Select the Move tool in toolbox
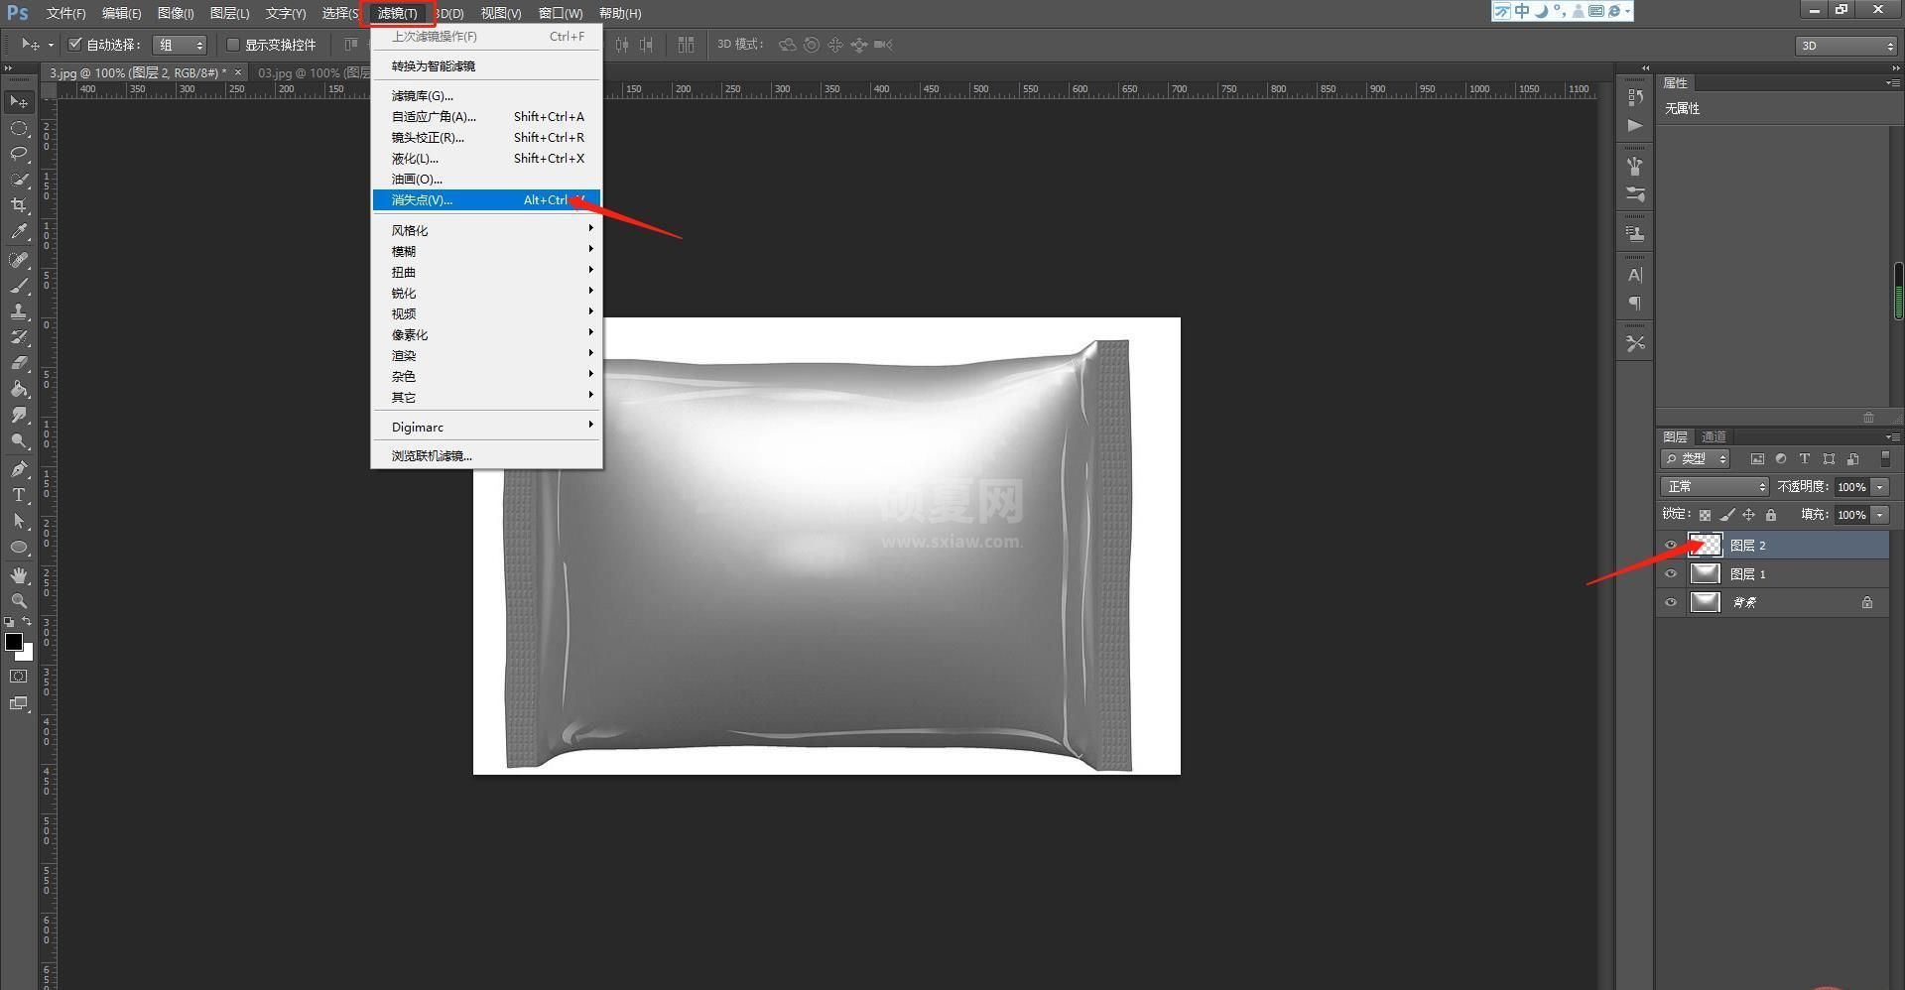 (19, 102)
